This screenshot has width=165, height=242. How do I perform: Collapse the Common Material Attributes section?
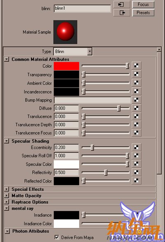point(7,59)
